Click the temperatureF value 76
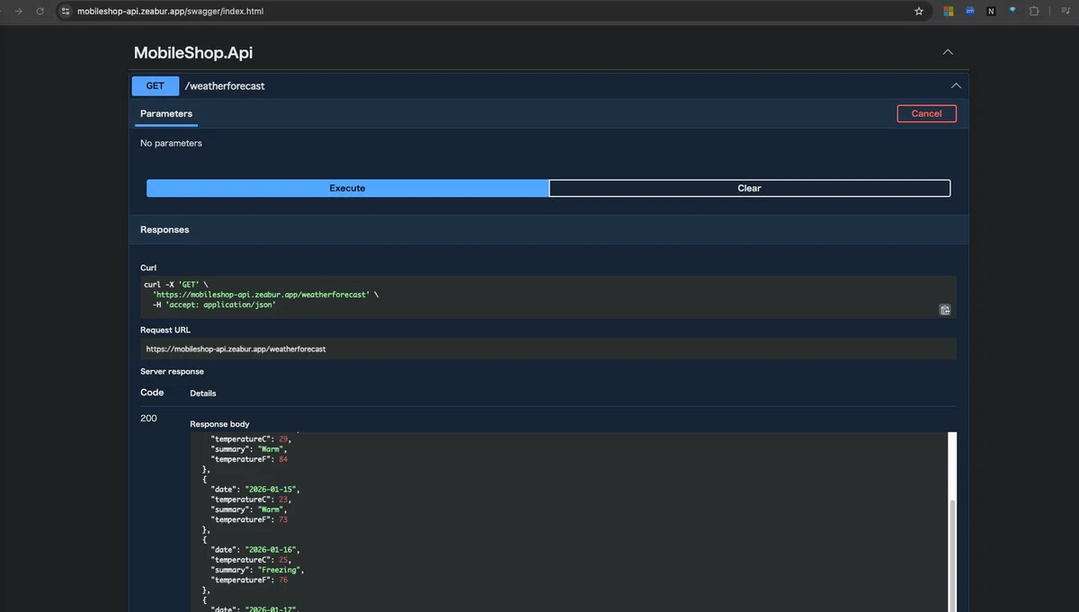 click(283, 580)
